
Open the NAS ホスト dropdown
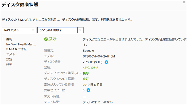[x=19, y=30]
